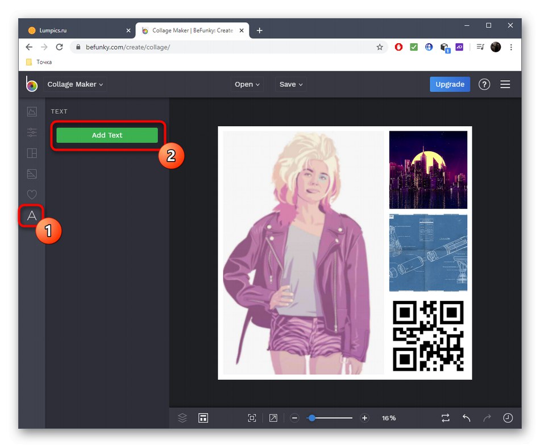540x447 pixels.
Task: Click the site lock icon in the address bar
Action: coord(78,47)
